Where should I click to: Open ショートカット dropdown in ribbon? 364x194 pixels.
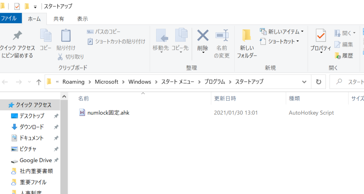pos(279,41)
